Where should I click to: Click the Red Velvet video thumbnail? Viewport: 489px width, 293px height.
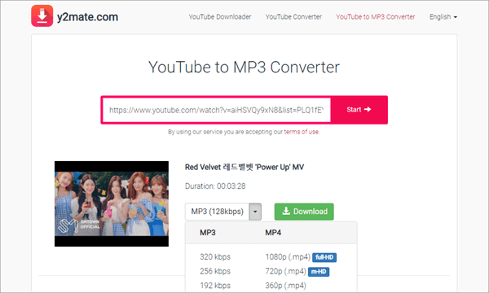[112, 204]
